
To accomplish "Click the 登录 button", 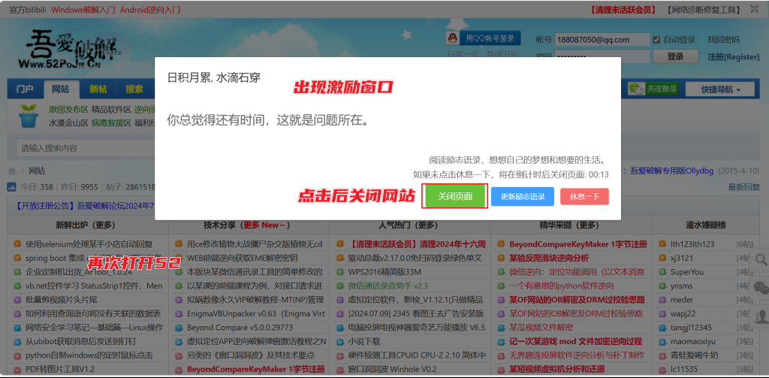I will 674,56.
